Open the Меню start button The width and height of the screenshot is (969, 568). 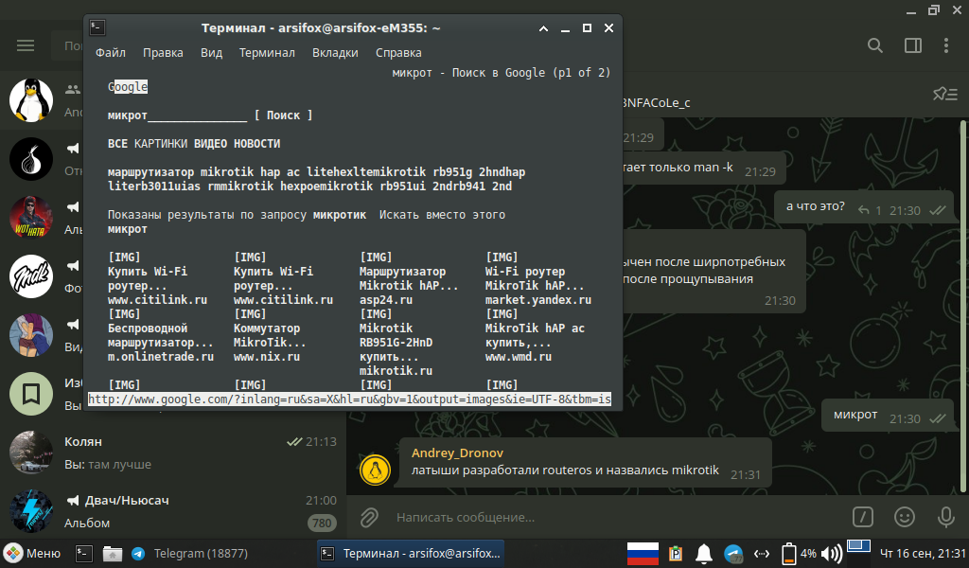32,553
